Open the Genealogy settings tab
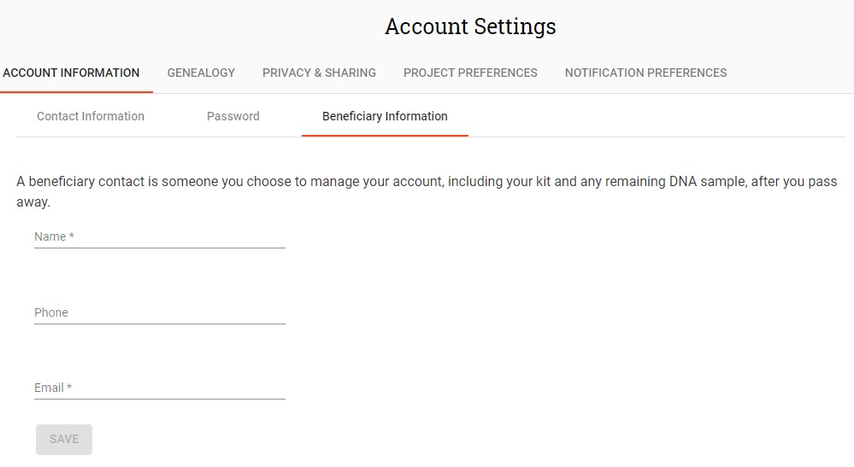This screenshot has width=854, height=467. [201, 73]
